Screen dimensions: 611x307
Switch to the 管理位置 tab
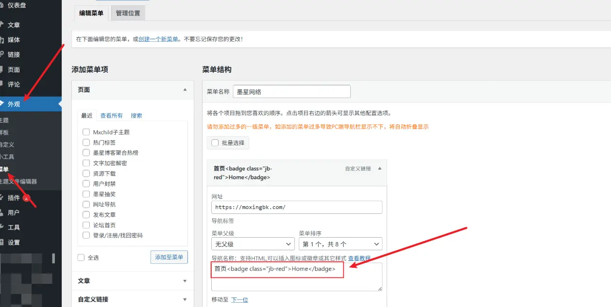click(128, 13)
